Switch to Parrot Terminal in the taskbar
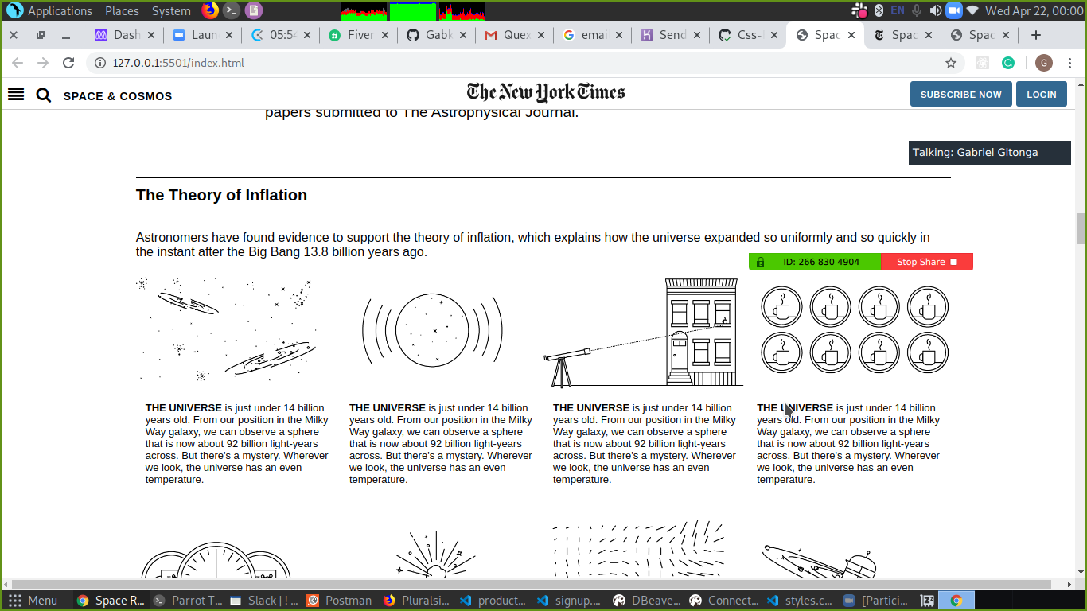The height and width of the screenshot is (611, 1087). 189,601
